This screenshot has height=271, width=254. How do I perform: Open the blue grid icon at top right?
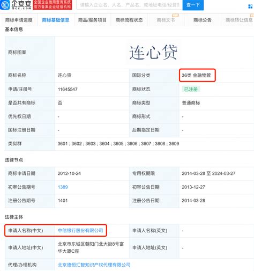pyautogui.click(x=250, y=6)
